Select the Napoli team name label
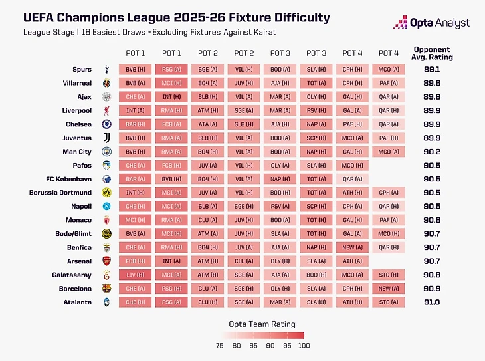Screen dimensions: 485x361 point(81,206)
